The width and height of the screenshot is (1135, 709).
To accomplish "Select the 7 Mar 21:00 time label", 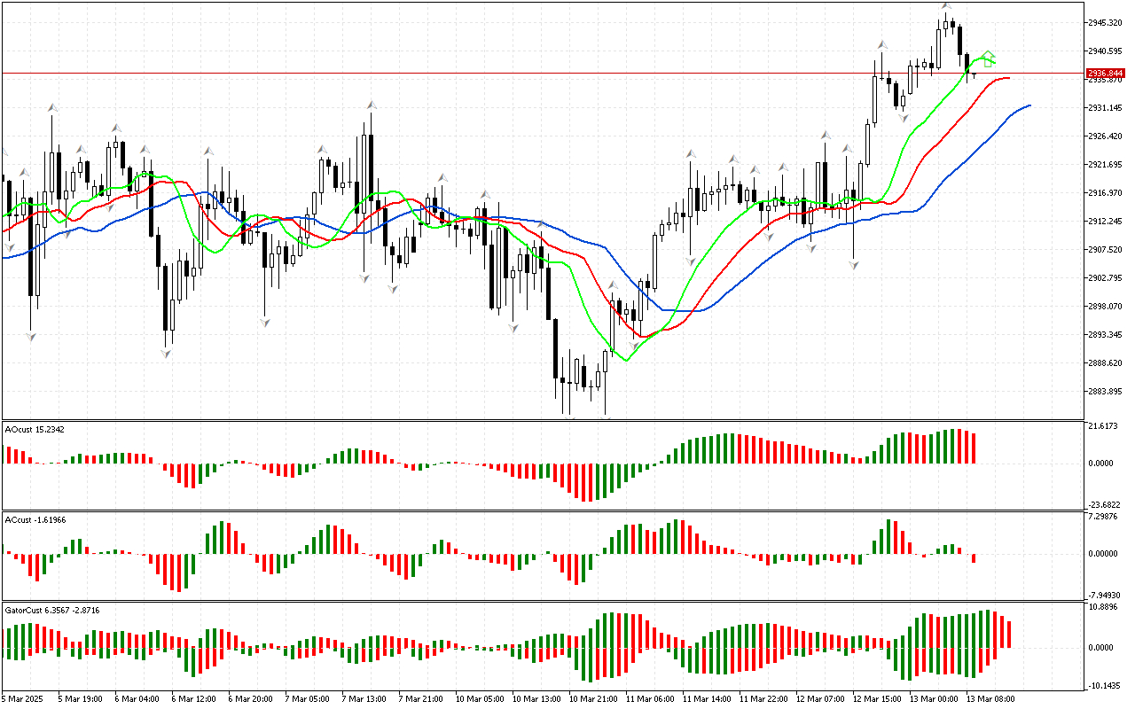I will [420, 699].
